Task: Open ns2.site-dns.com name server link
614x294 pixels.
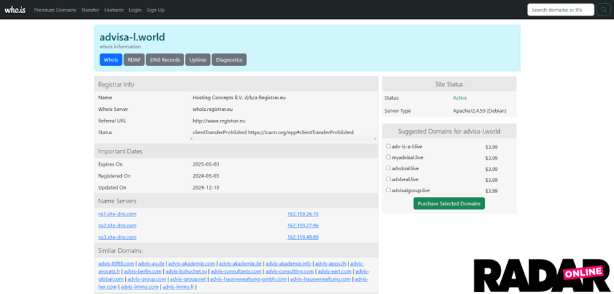Action: pyautogui.click(x=117, y=226)
